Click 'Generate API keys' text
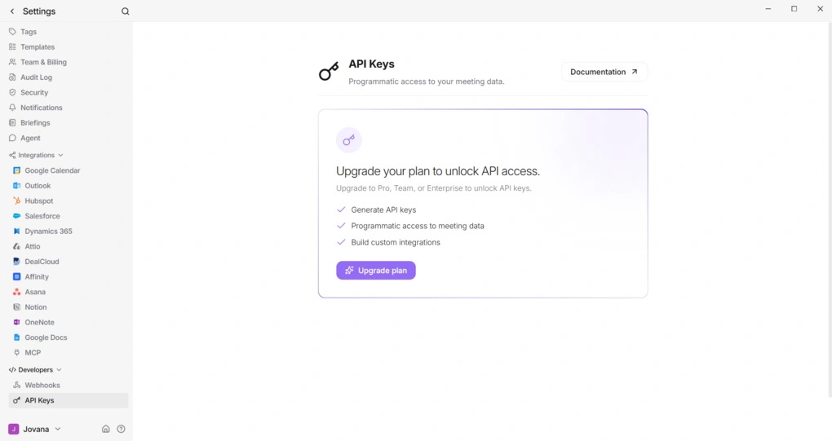This screenshot has width=832, height=441. click(383, 209)
